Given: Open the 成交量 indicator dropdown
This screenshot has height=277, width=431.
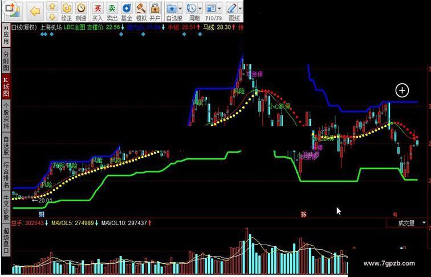Looking at the screenshot, I should (424, 223).
